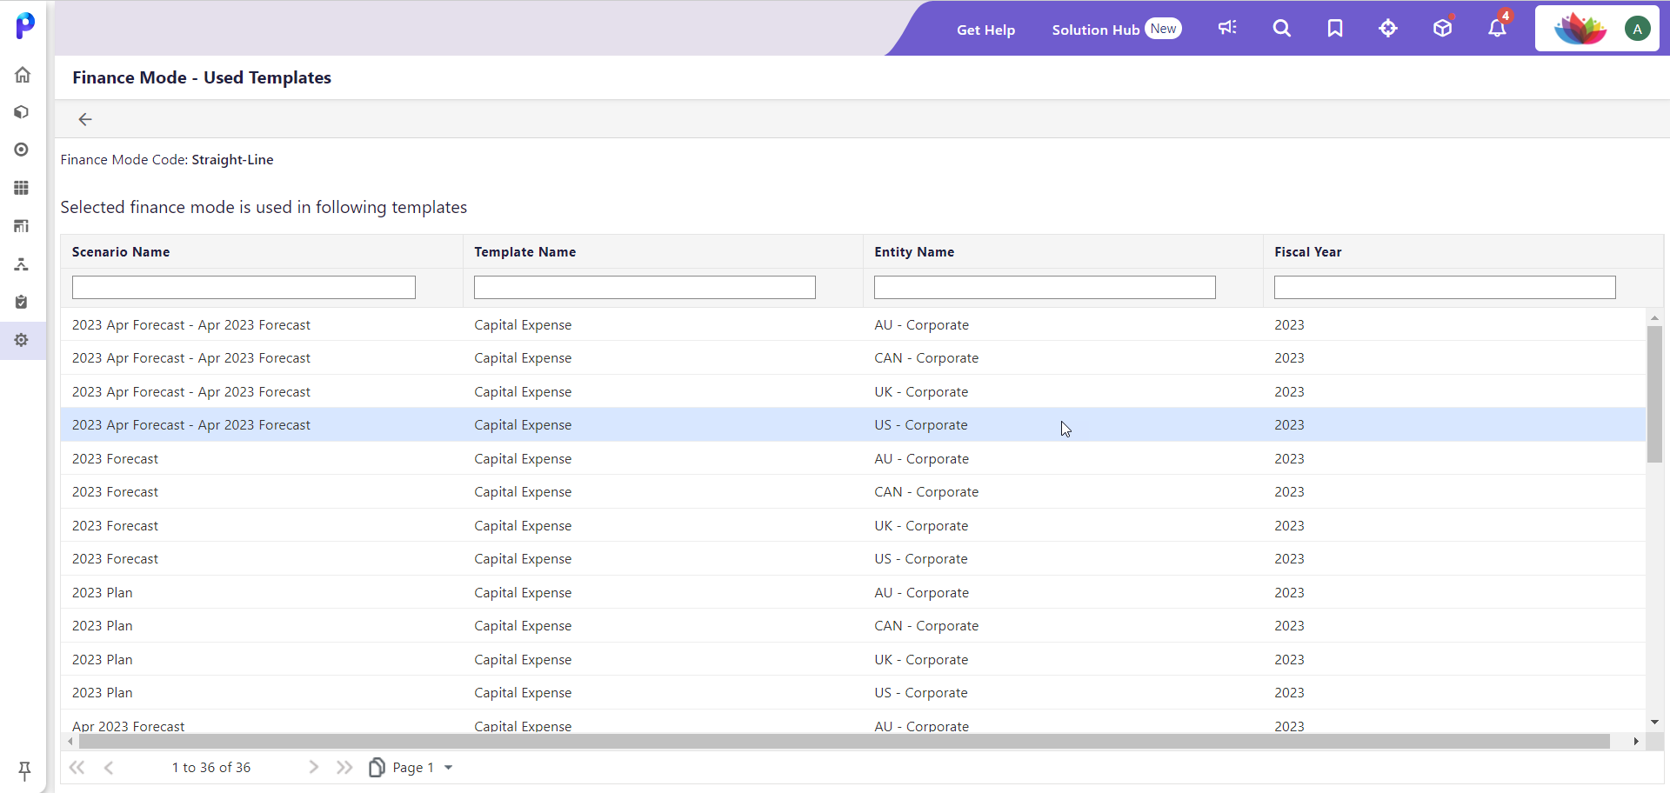Open the notifications bell icon
The width and height of the screenshot is (1670, 793).
tap(1497, 29)
